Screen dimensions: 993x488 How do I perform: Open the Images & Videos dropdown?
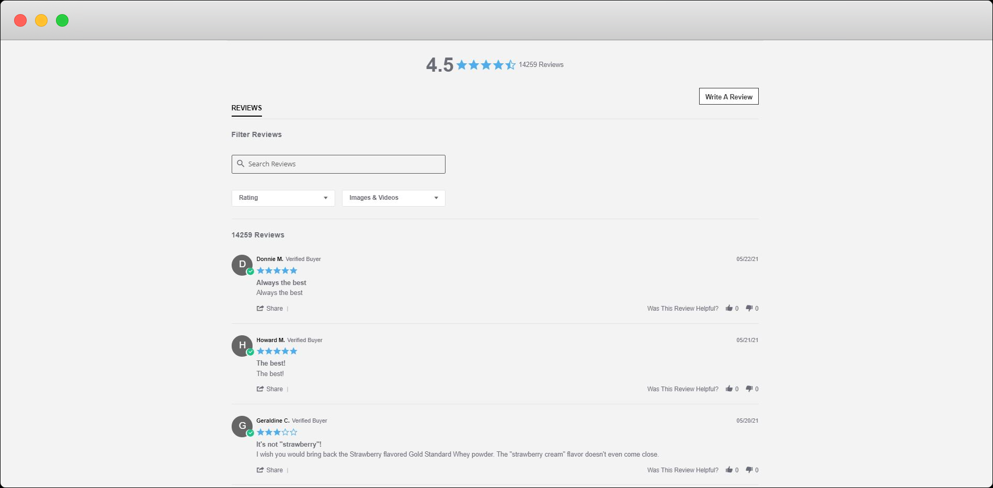393,198
